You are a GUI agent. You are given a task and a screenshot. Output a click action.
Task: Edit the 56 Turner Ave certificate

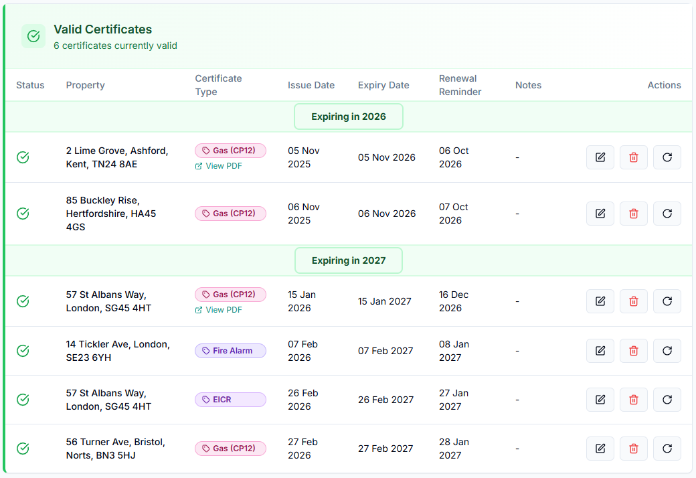click(600, 449)
